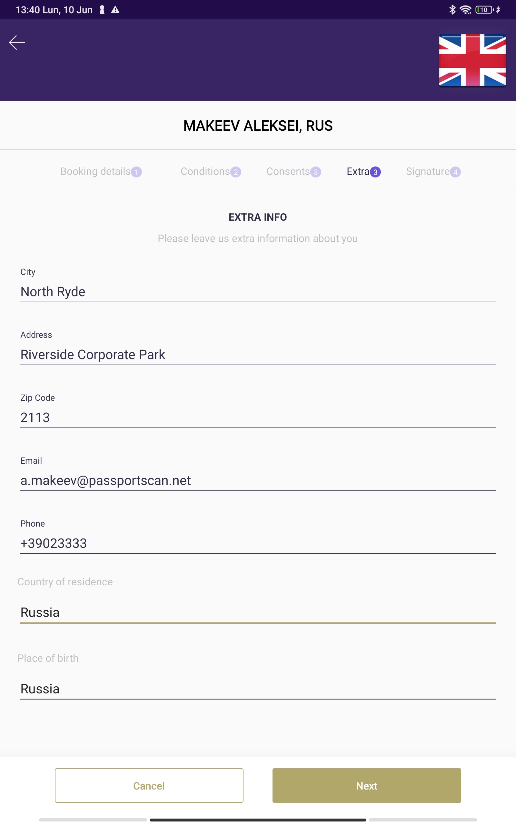Edit the Email address field
This screenshot has height=826, width=516.
pyautogui.click(x=258, y=480)
